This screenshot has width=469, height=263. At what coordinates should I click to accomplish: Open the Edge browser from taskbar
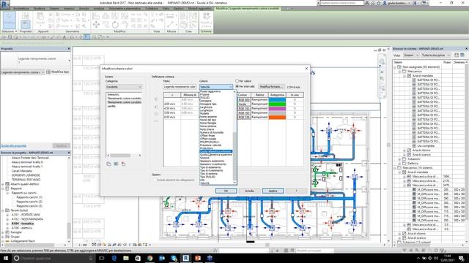tap(114, 258)
